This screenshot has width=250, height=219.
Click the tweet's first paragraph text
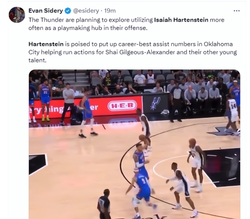tap(127, 24)
